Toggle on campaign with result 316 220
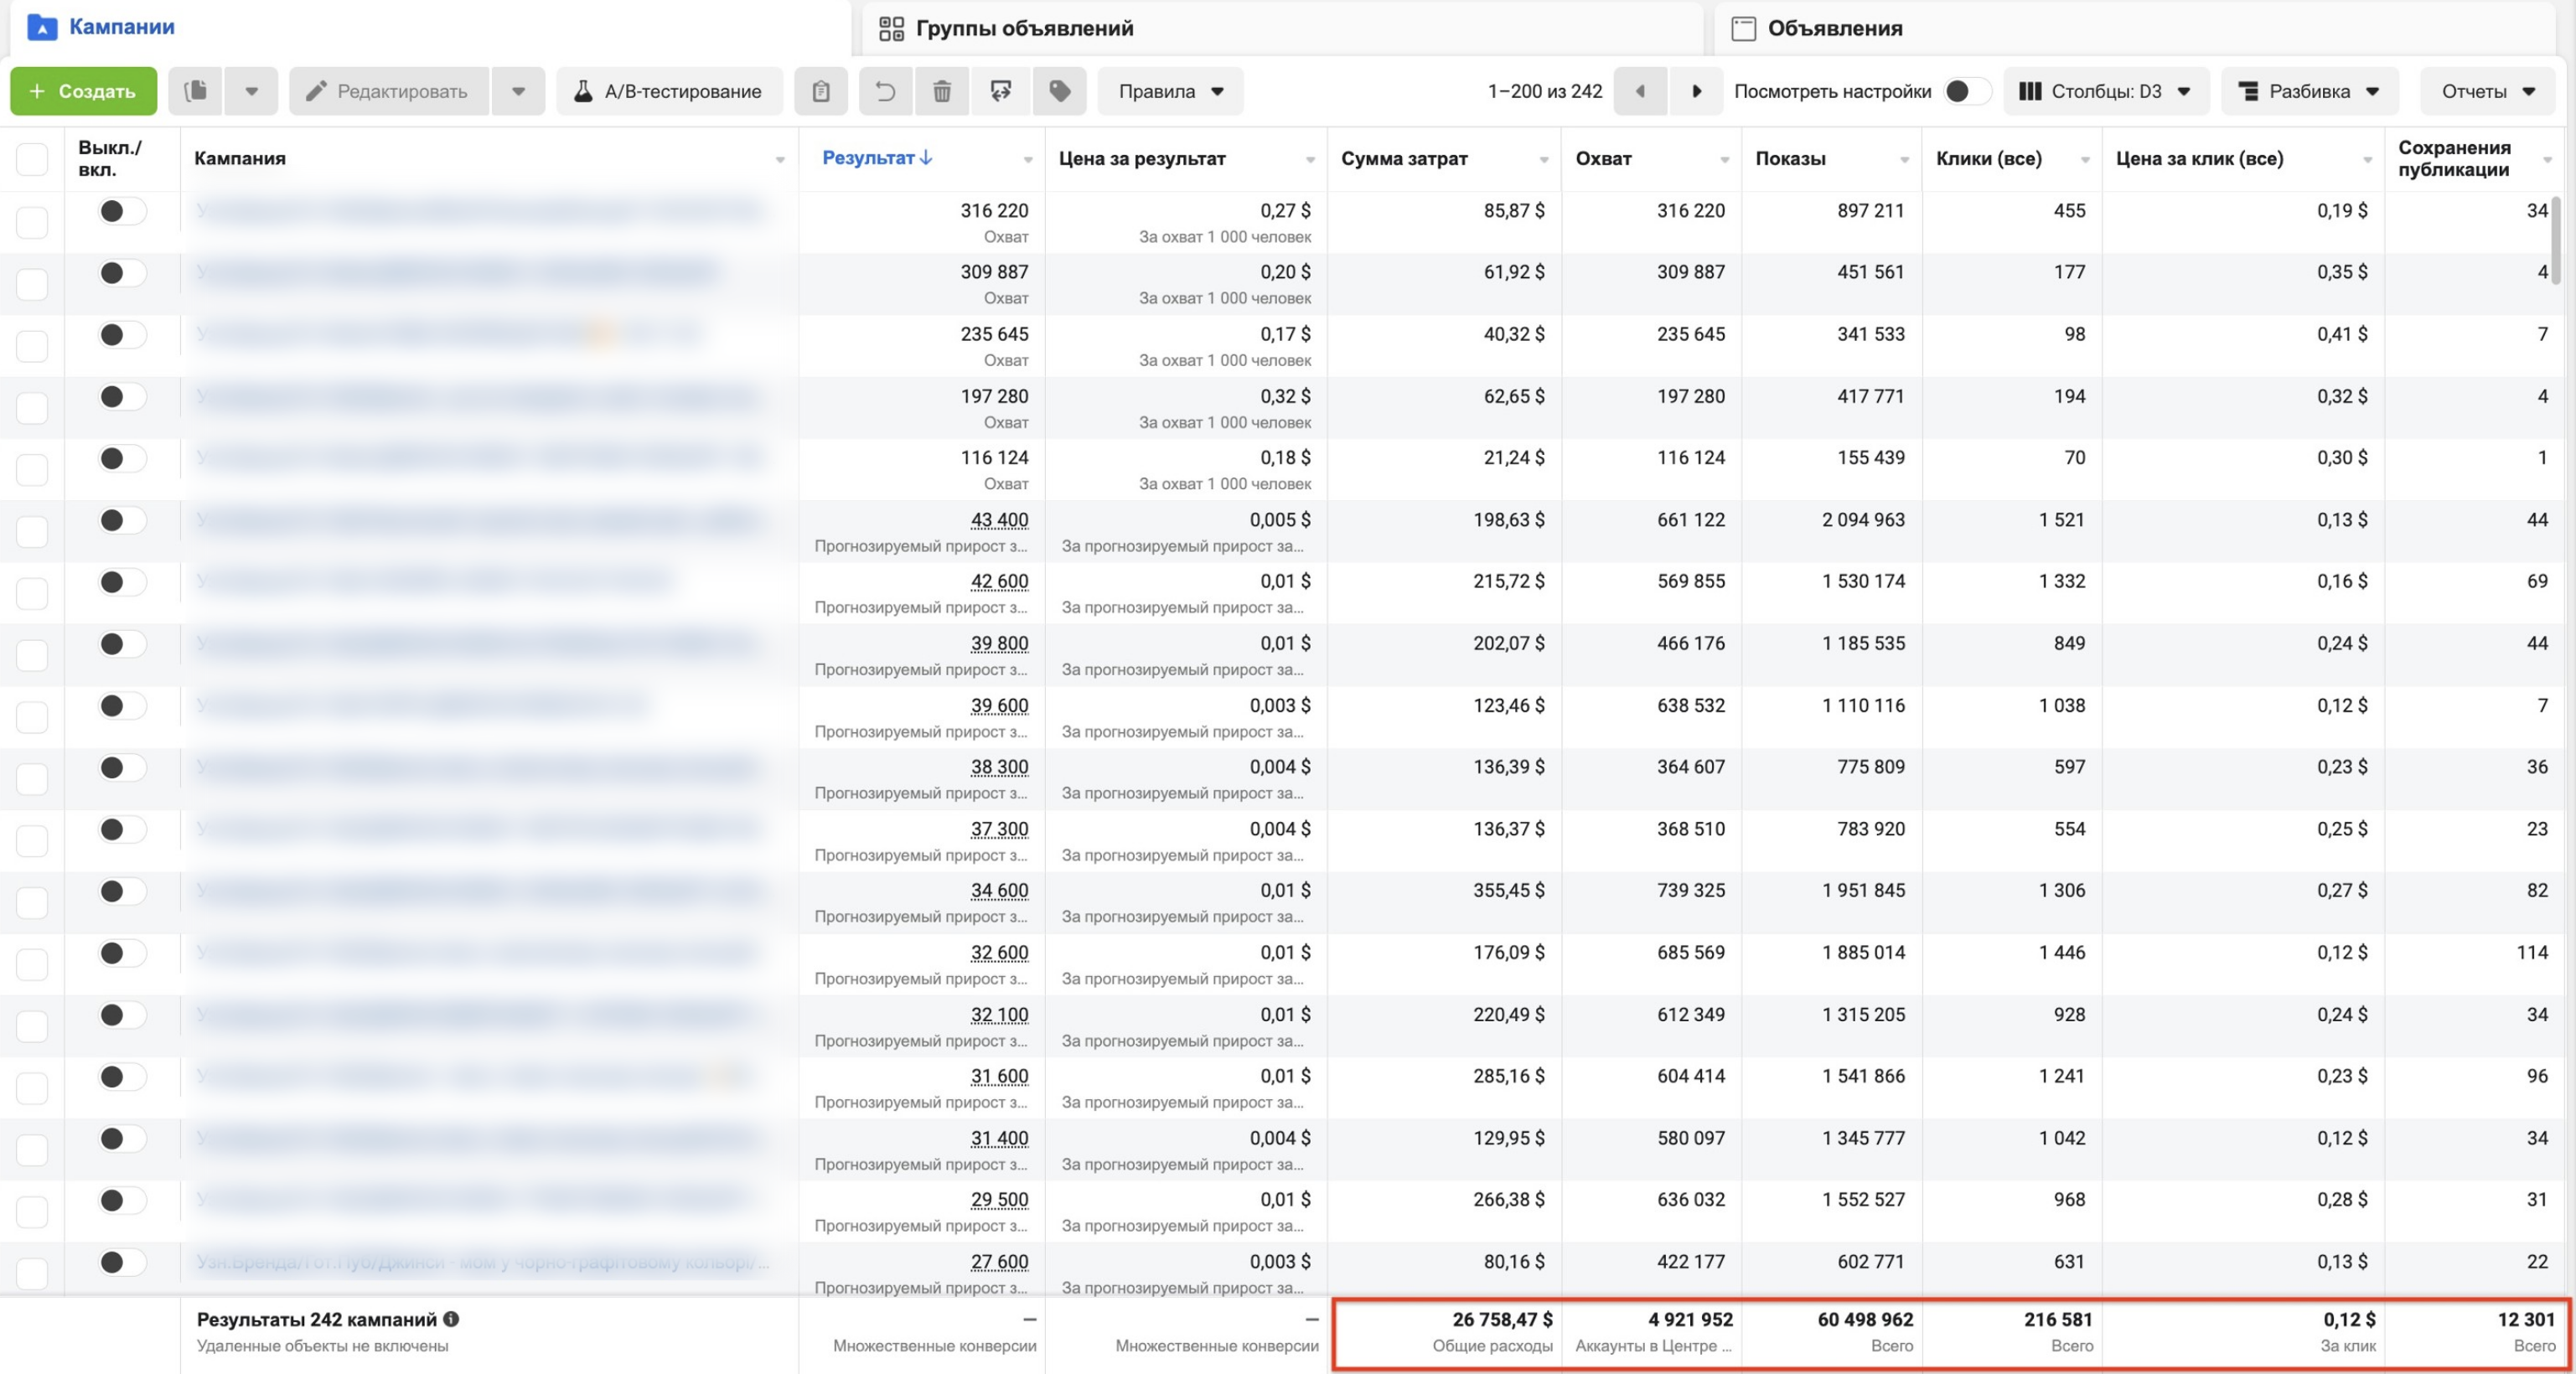The width and height of the screenshot is (2576, 1374). (122, 211)
